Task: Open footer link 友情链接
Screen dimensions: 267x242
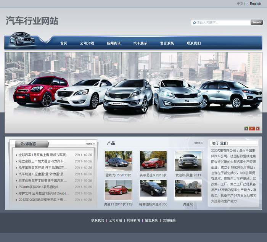Action: 169,220
